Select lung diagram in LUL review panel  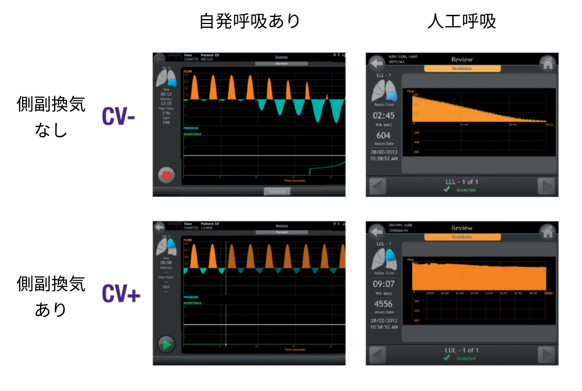384,259
